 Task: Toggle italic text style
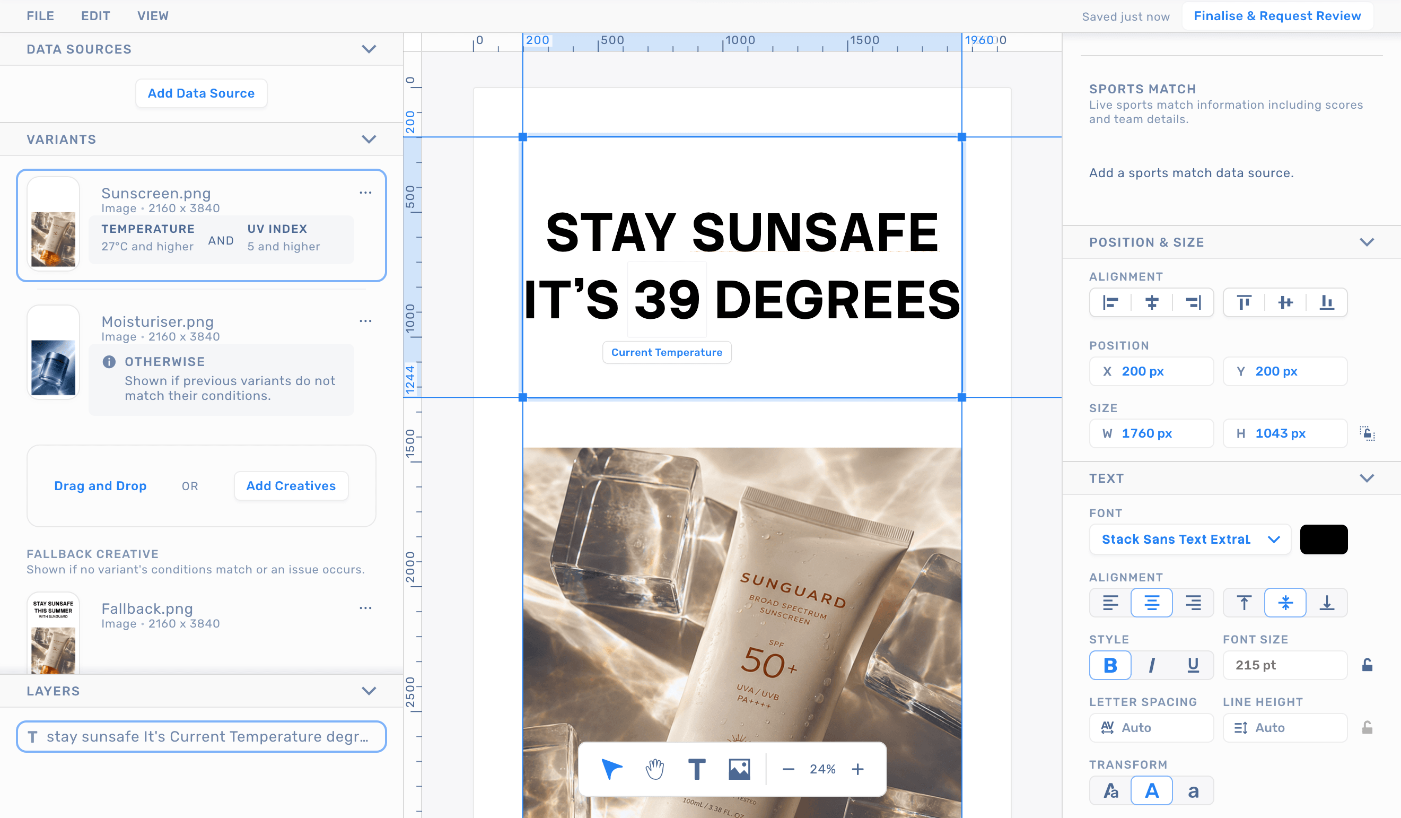1152,665
